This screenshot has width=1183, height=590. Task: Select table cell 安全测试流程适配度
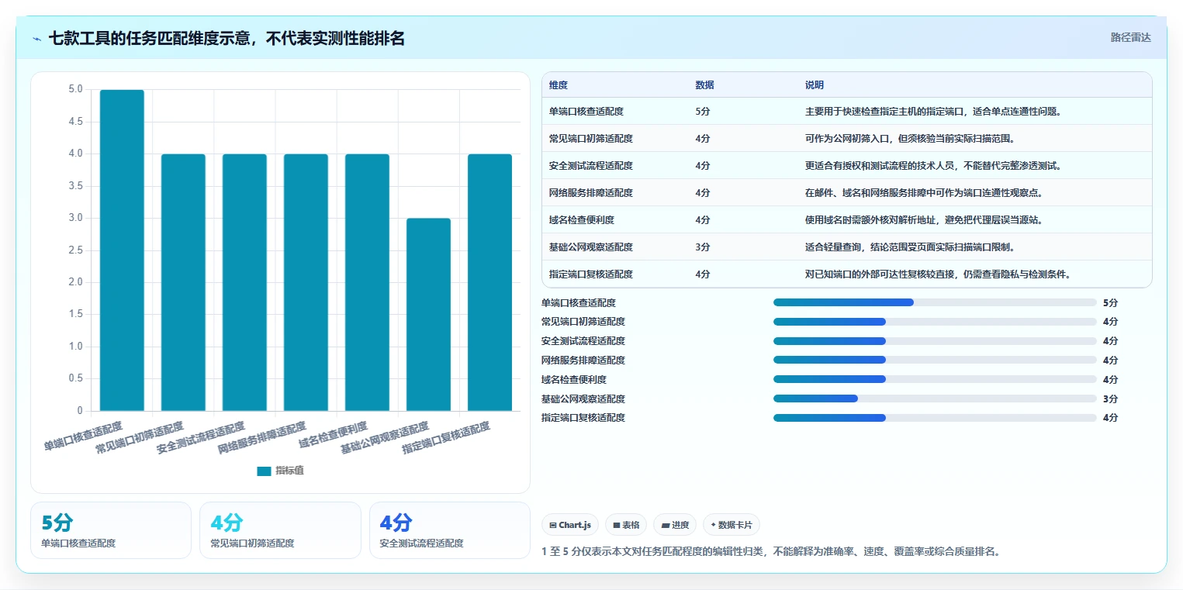point(591,166)
